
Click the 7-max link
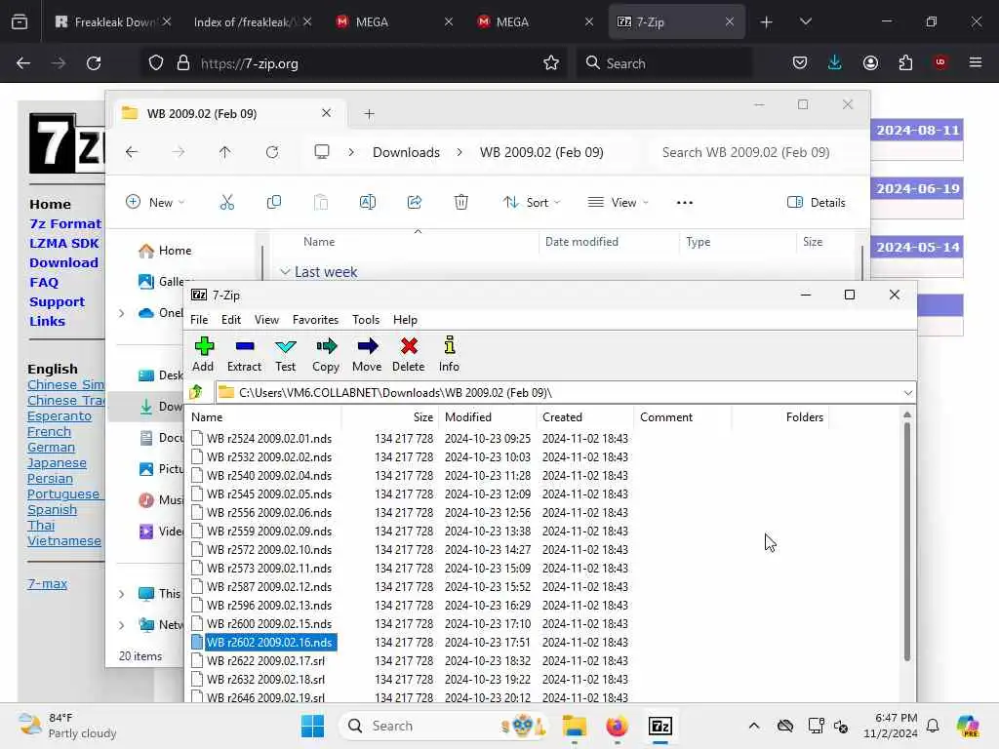(47, 584)
